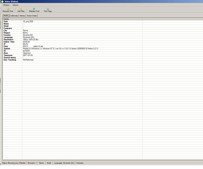The height and width of the screenshot is (169, 203).
Task: Click the Language Slovenian status bar field
Action: point(64,163)
